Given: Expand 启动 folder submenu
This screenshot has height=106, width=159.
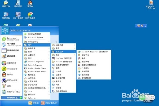Looking at the screenshot, I should (x=37, y=52).
